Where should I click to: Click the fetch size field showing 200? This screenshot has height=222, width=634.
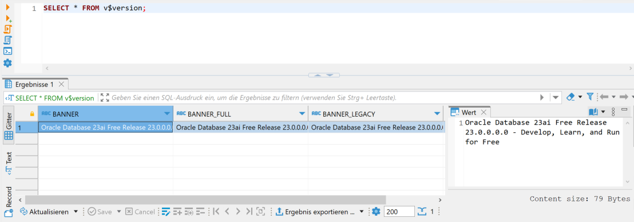pos(399,212)
